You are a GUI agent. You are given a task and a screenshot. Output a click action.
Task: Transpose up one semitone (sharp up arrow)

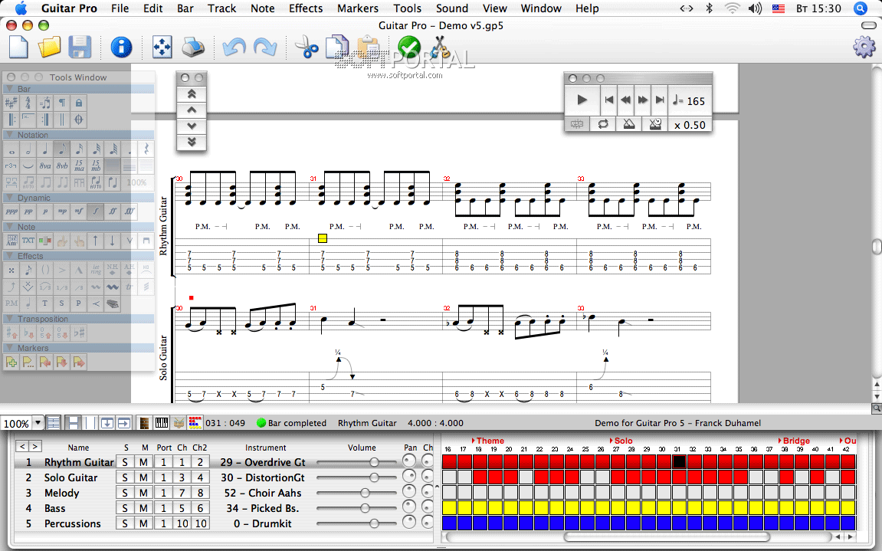(x=11, y=333)
